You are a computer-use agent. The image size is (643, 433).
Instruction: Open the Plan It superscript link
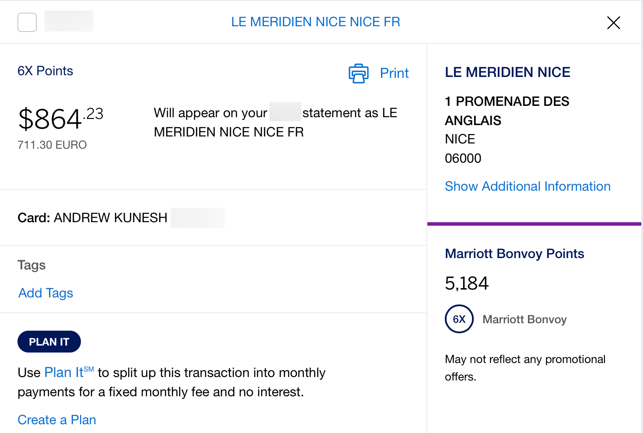pyautogui.click(x=63, y=372)
